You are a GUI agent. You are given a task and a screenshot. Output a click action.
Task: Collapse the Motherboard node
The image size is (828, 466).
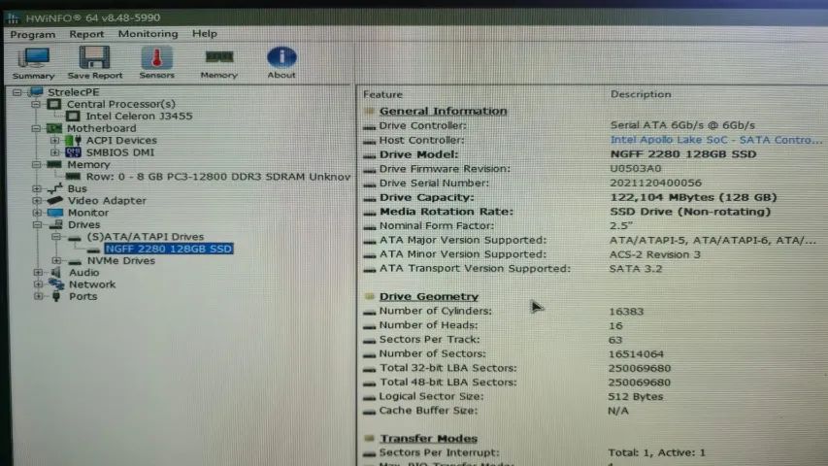(x=36, y=128)
